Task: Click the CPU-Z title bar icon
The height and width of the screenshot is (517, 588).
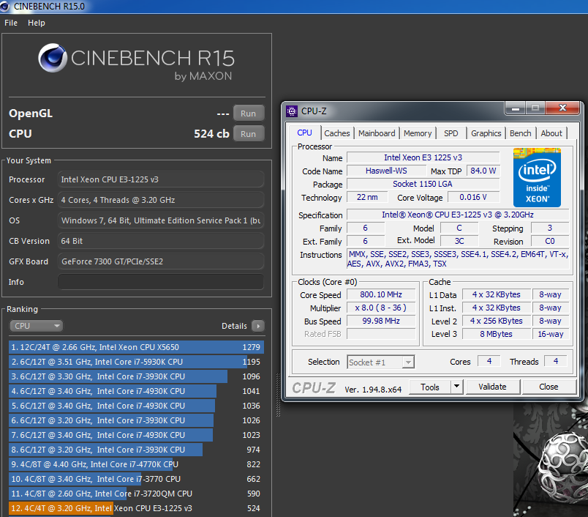Action: tap(292, 111)
